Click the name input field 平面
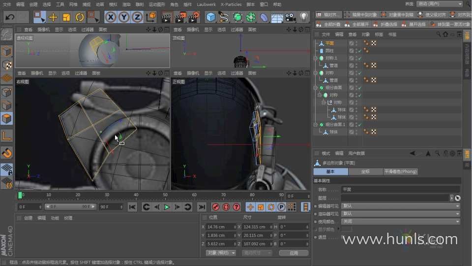 pyautogui.click(x=400, y=189)
